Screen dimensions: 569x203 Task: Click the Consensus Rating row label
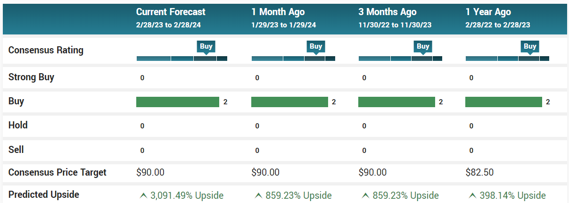click(46, 50)
